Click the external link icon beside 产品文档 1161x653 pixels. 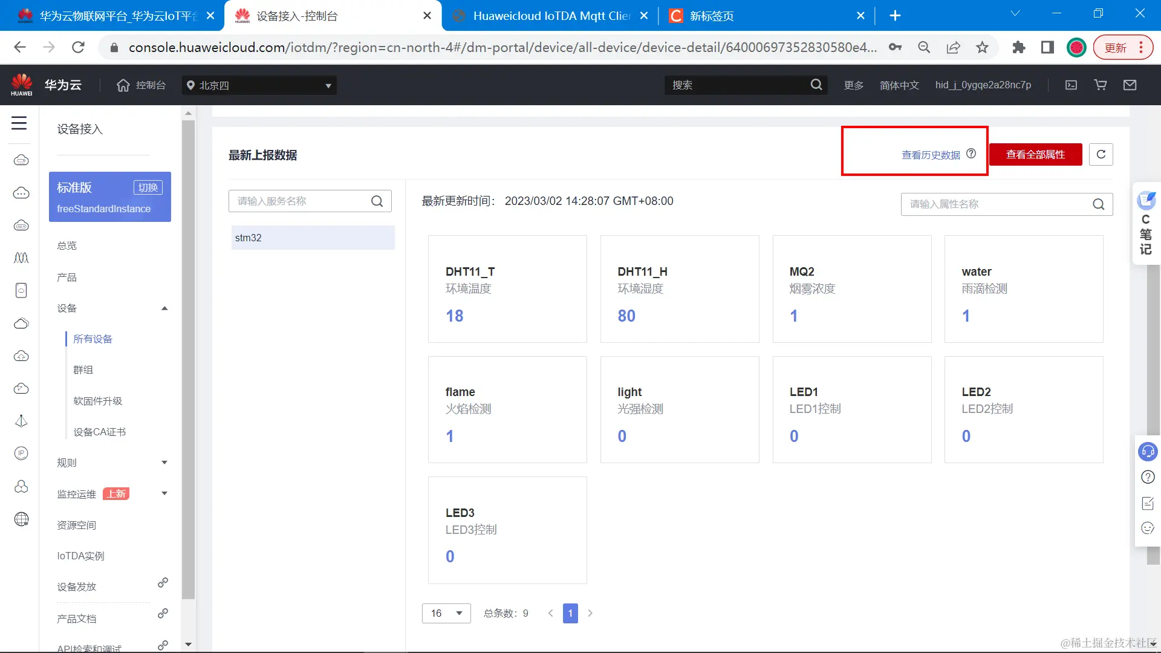pyautogui.click(x=163, y=614)
